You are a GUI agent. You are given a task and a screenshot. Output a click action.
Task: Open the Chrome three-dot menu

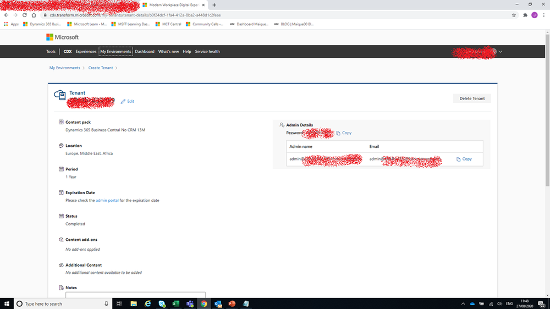click(x=544, y=15)
